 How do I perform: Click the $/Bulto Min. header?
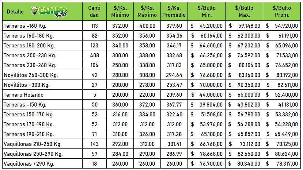coord(207,11)
